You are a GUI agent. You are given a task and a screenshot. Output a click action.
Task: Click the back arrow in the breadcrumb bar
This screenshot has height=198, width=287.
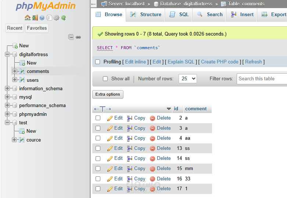click(x=94, y=4)
